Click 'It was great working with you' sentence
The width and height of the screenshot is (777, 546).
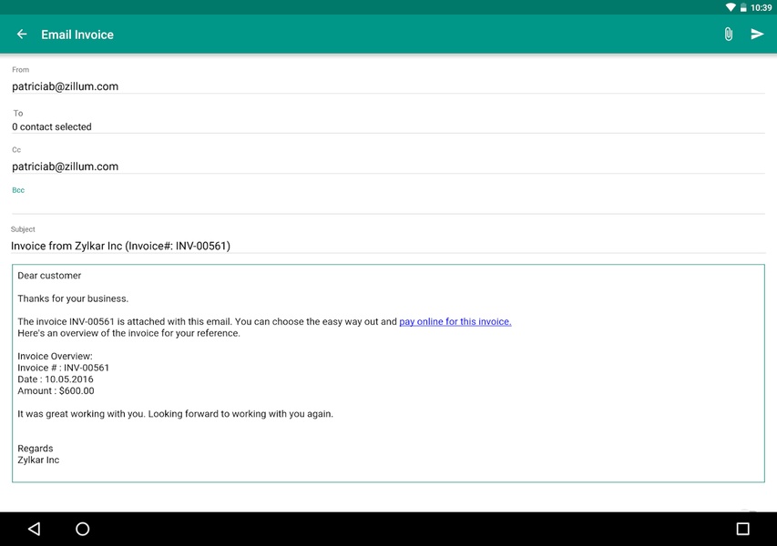pos(176,413)
